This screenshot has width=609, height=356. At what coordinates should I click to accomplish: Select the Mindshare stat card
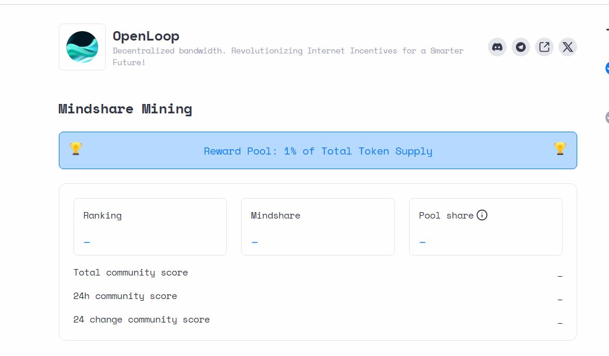(318, 226)
